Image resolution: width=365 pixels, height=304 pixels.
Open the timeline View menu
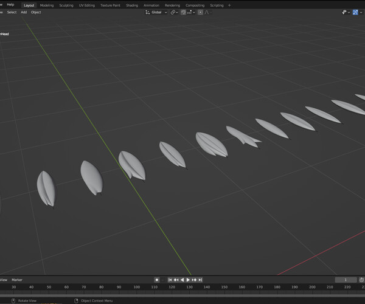4,280
